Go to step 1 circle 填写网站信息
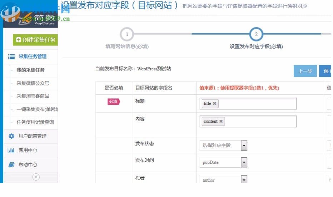Image resolution: width=333 pixels, height=197 pixels. click(x=127, y=34)
